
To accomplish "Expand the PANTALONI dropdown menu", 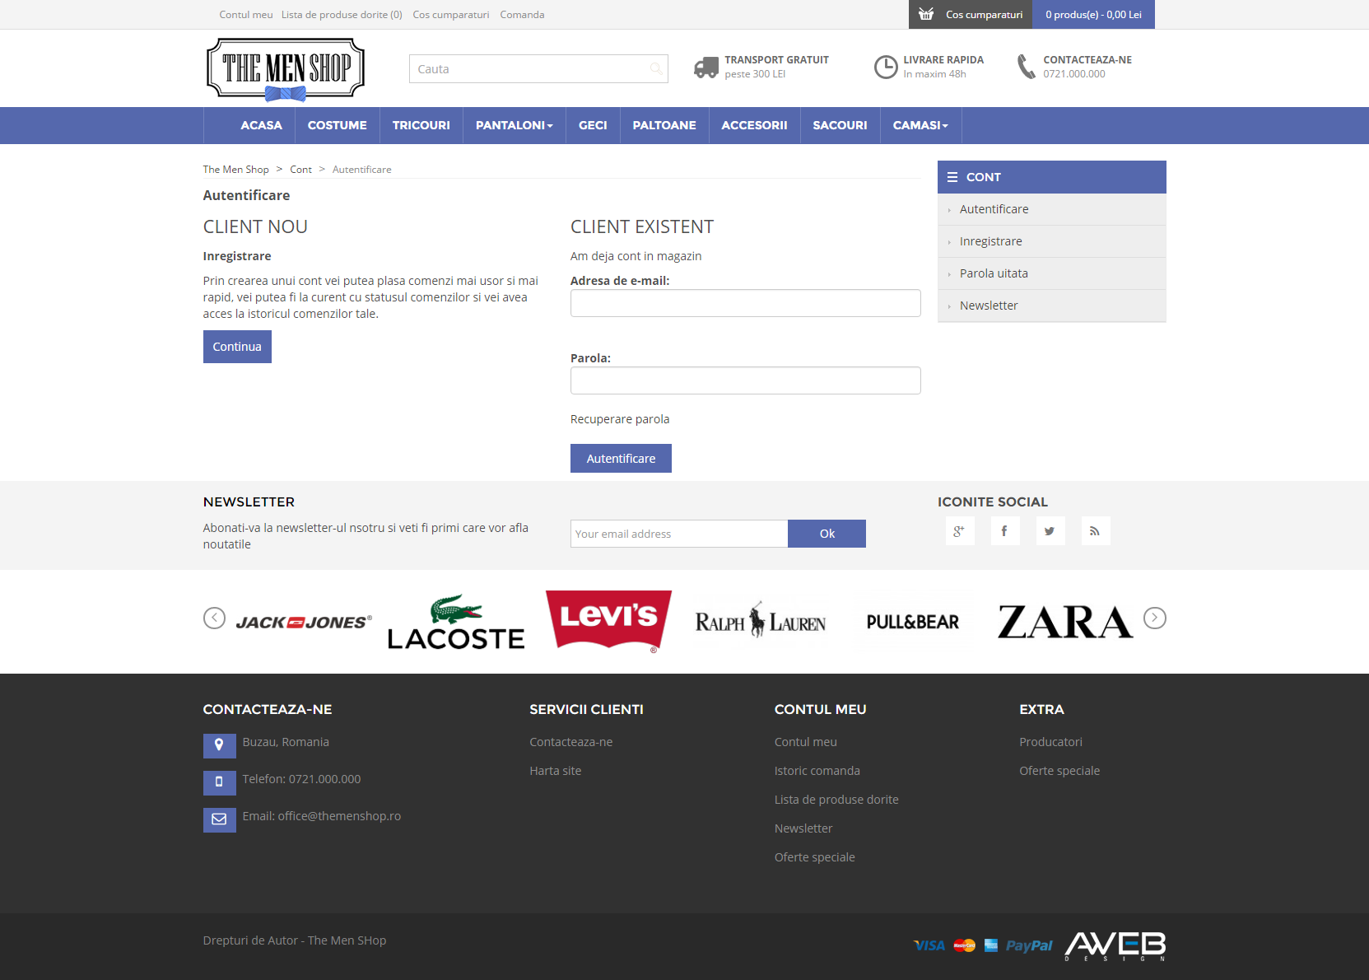I will (x=514, y=125).
